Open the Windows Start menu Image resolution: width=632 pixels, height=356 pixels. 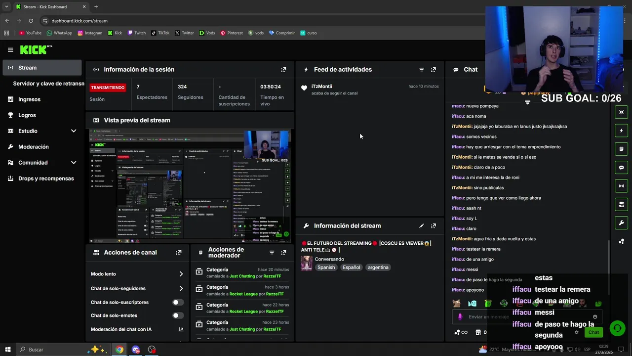7,350
